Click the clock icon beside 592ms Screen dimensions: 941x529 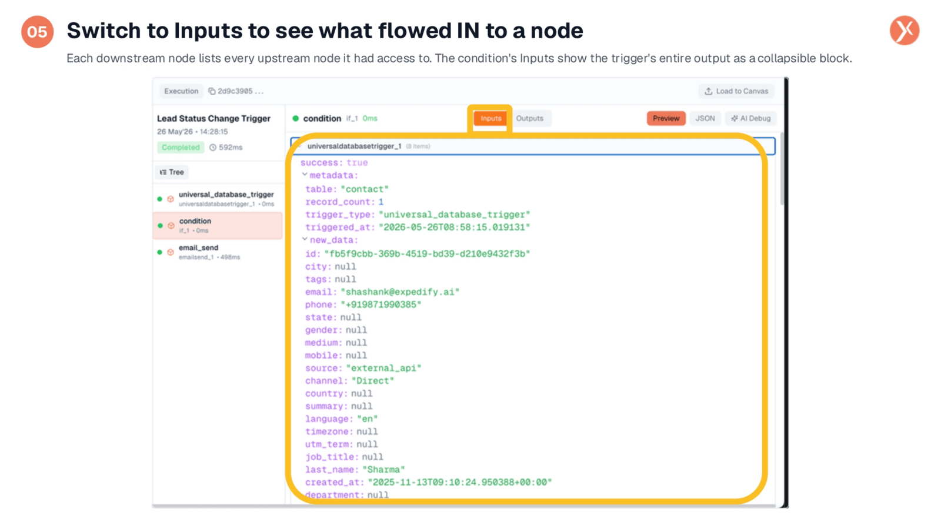click(x=213, y=148)
